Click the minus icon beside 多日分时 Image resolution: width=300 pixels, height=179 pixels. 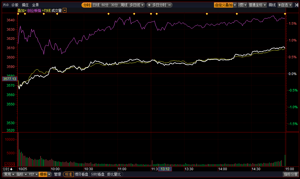(169, 5)
